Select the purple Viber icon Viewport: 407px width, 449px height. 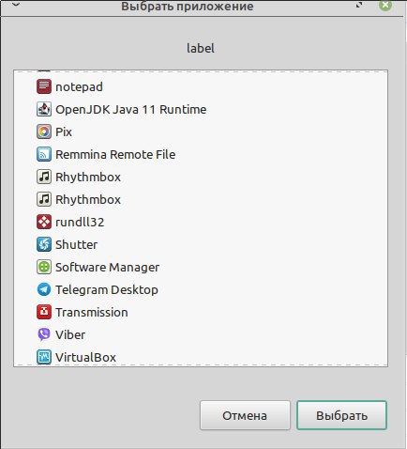[44, 334]
